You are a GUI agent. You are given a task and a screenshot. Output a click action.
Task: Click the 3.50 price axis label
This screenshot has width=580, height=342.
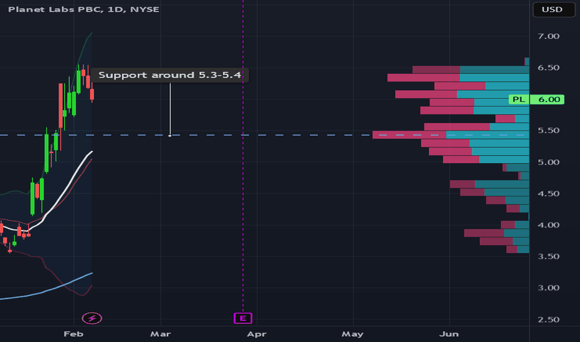(548, 257)
